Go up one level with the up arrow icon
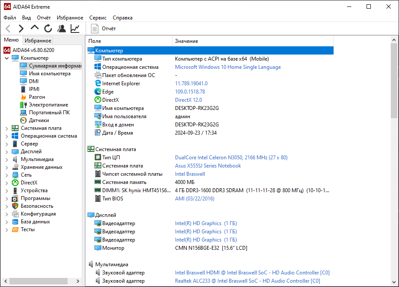The width and height of the screenshot is (399, 287). (x=35, y=28)
